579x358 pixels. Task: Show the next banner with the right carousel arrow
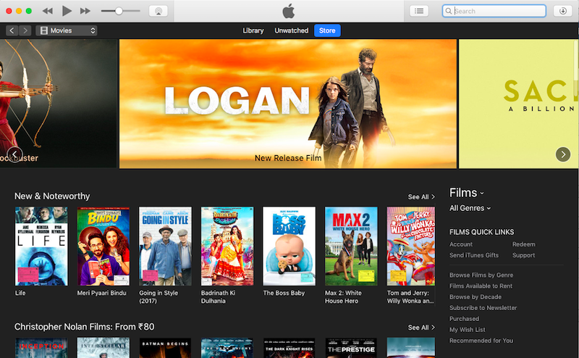[x=563, y=154]
